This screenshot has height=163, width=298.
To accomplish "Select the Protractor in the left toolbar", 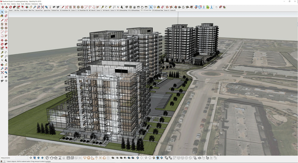I will 2,56.
